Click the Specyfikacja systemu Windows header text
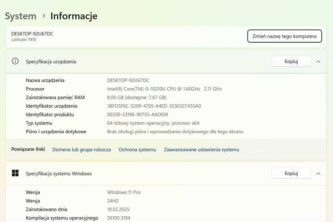Image resolution: width=333 pixels, height=222 pixels. 59,174
